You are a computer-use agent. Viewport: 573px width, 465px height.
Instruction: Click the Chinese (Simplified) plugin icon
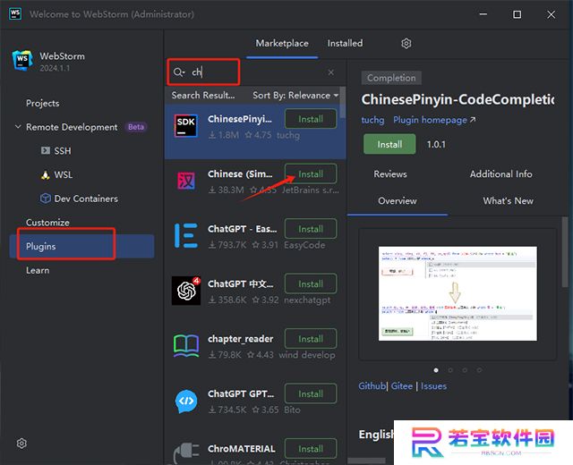[x=186, y=181]
